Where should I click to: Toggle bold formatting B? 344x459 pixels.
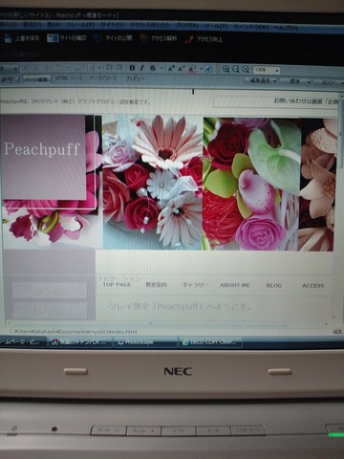coord(132,68)
